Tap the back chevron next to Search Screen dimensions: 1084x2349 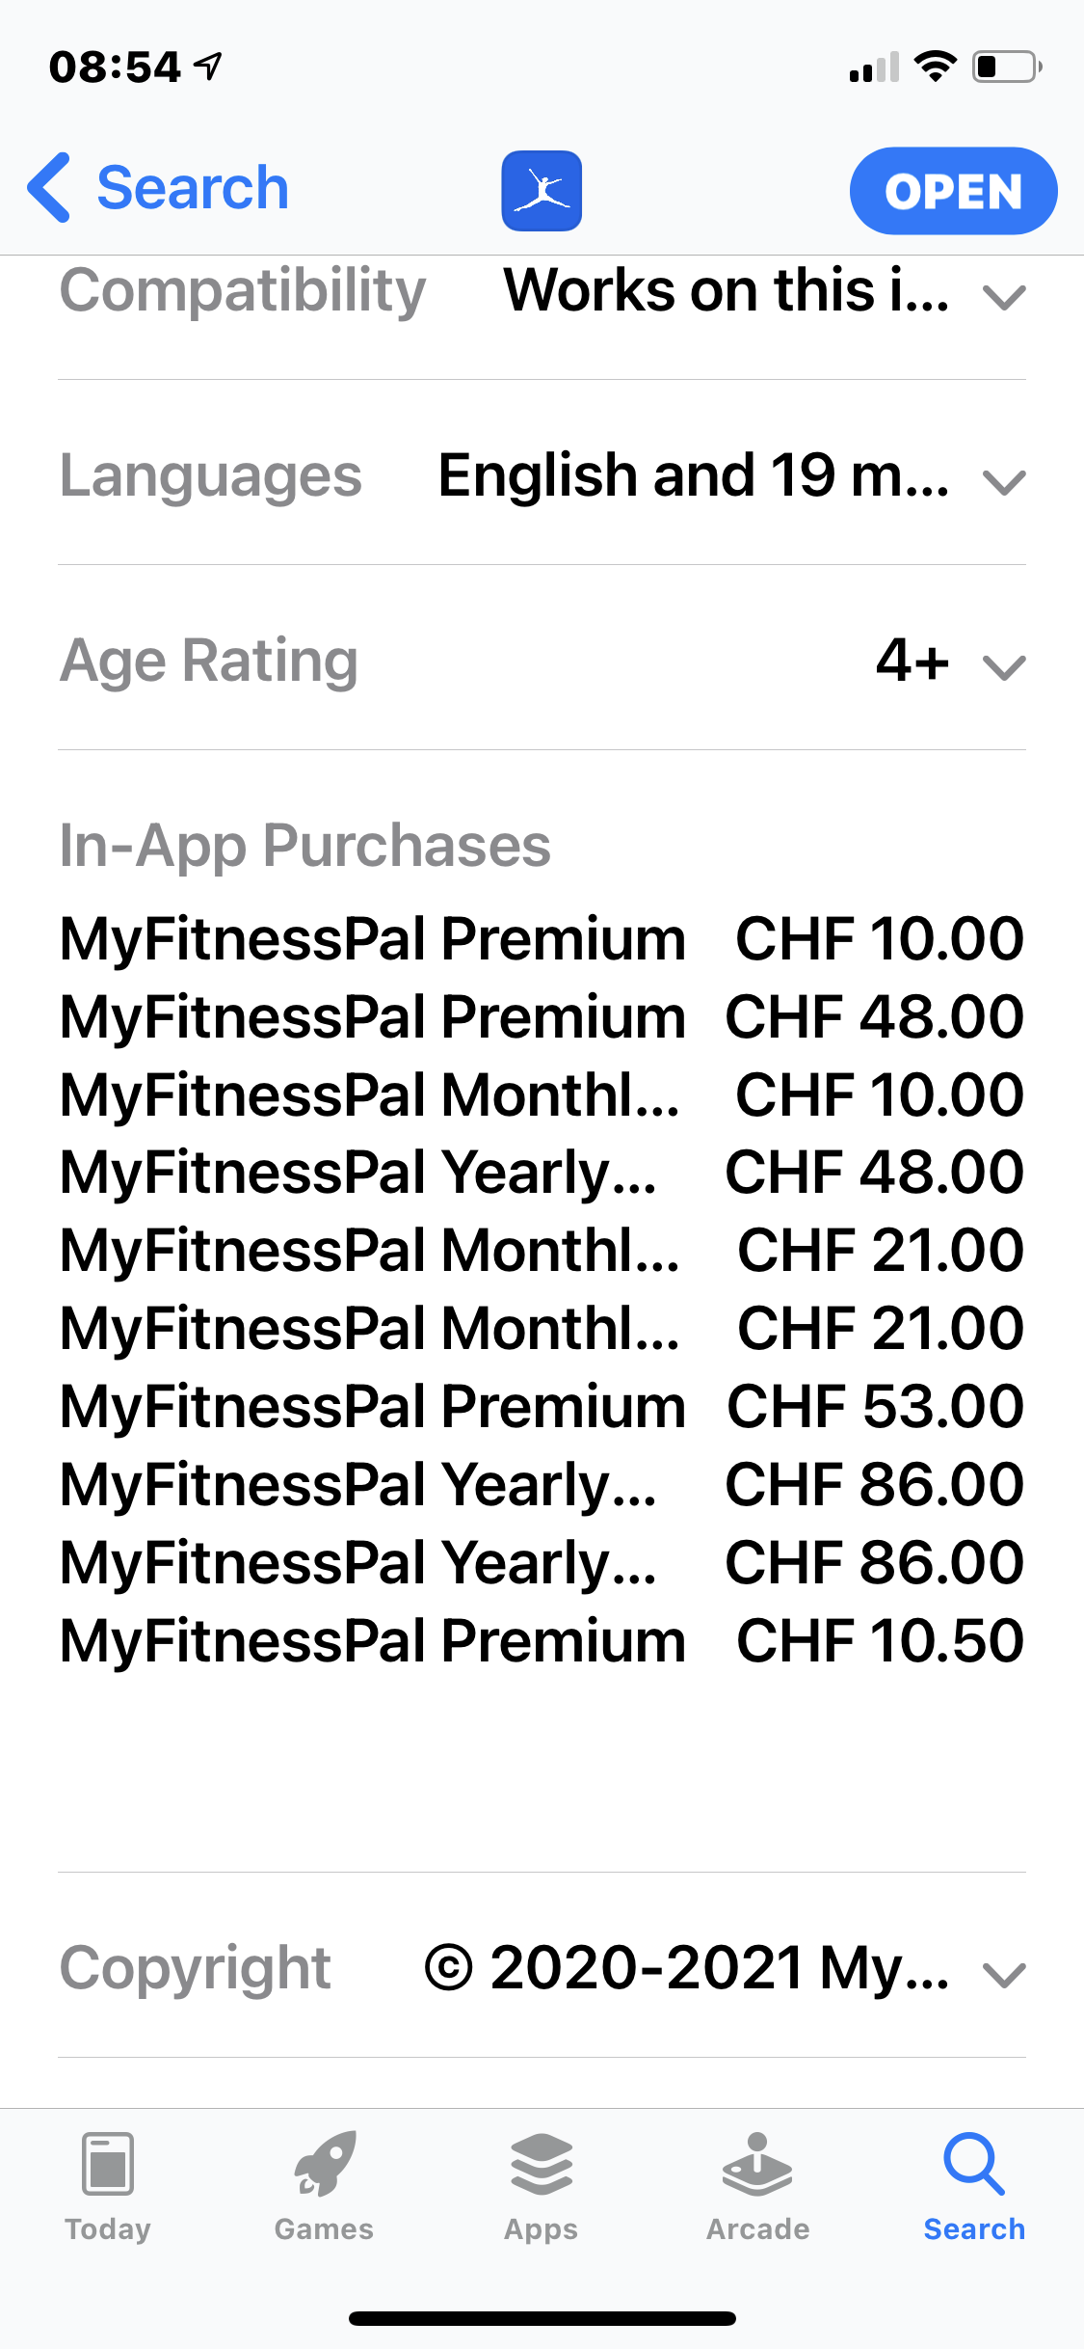click(x=49, y=188)
